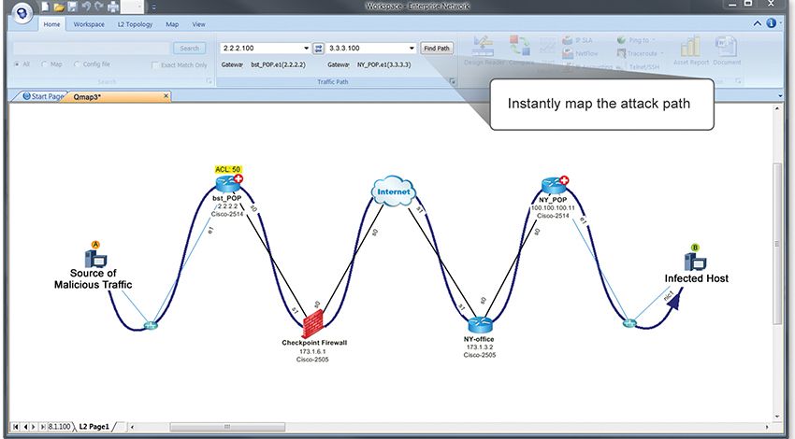The height and width of the screenshot is (439, 795).
Task: Switch to the L2 Page1 sheet tab
Action: (94, 427)
